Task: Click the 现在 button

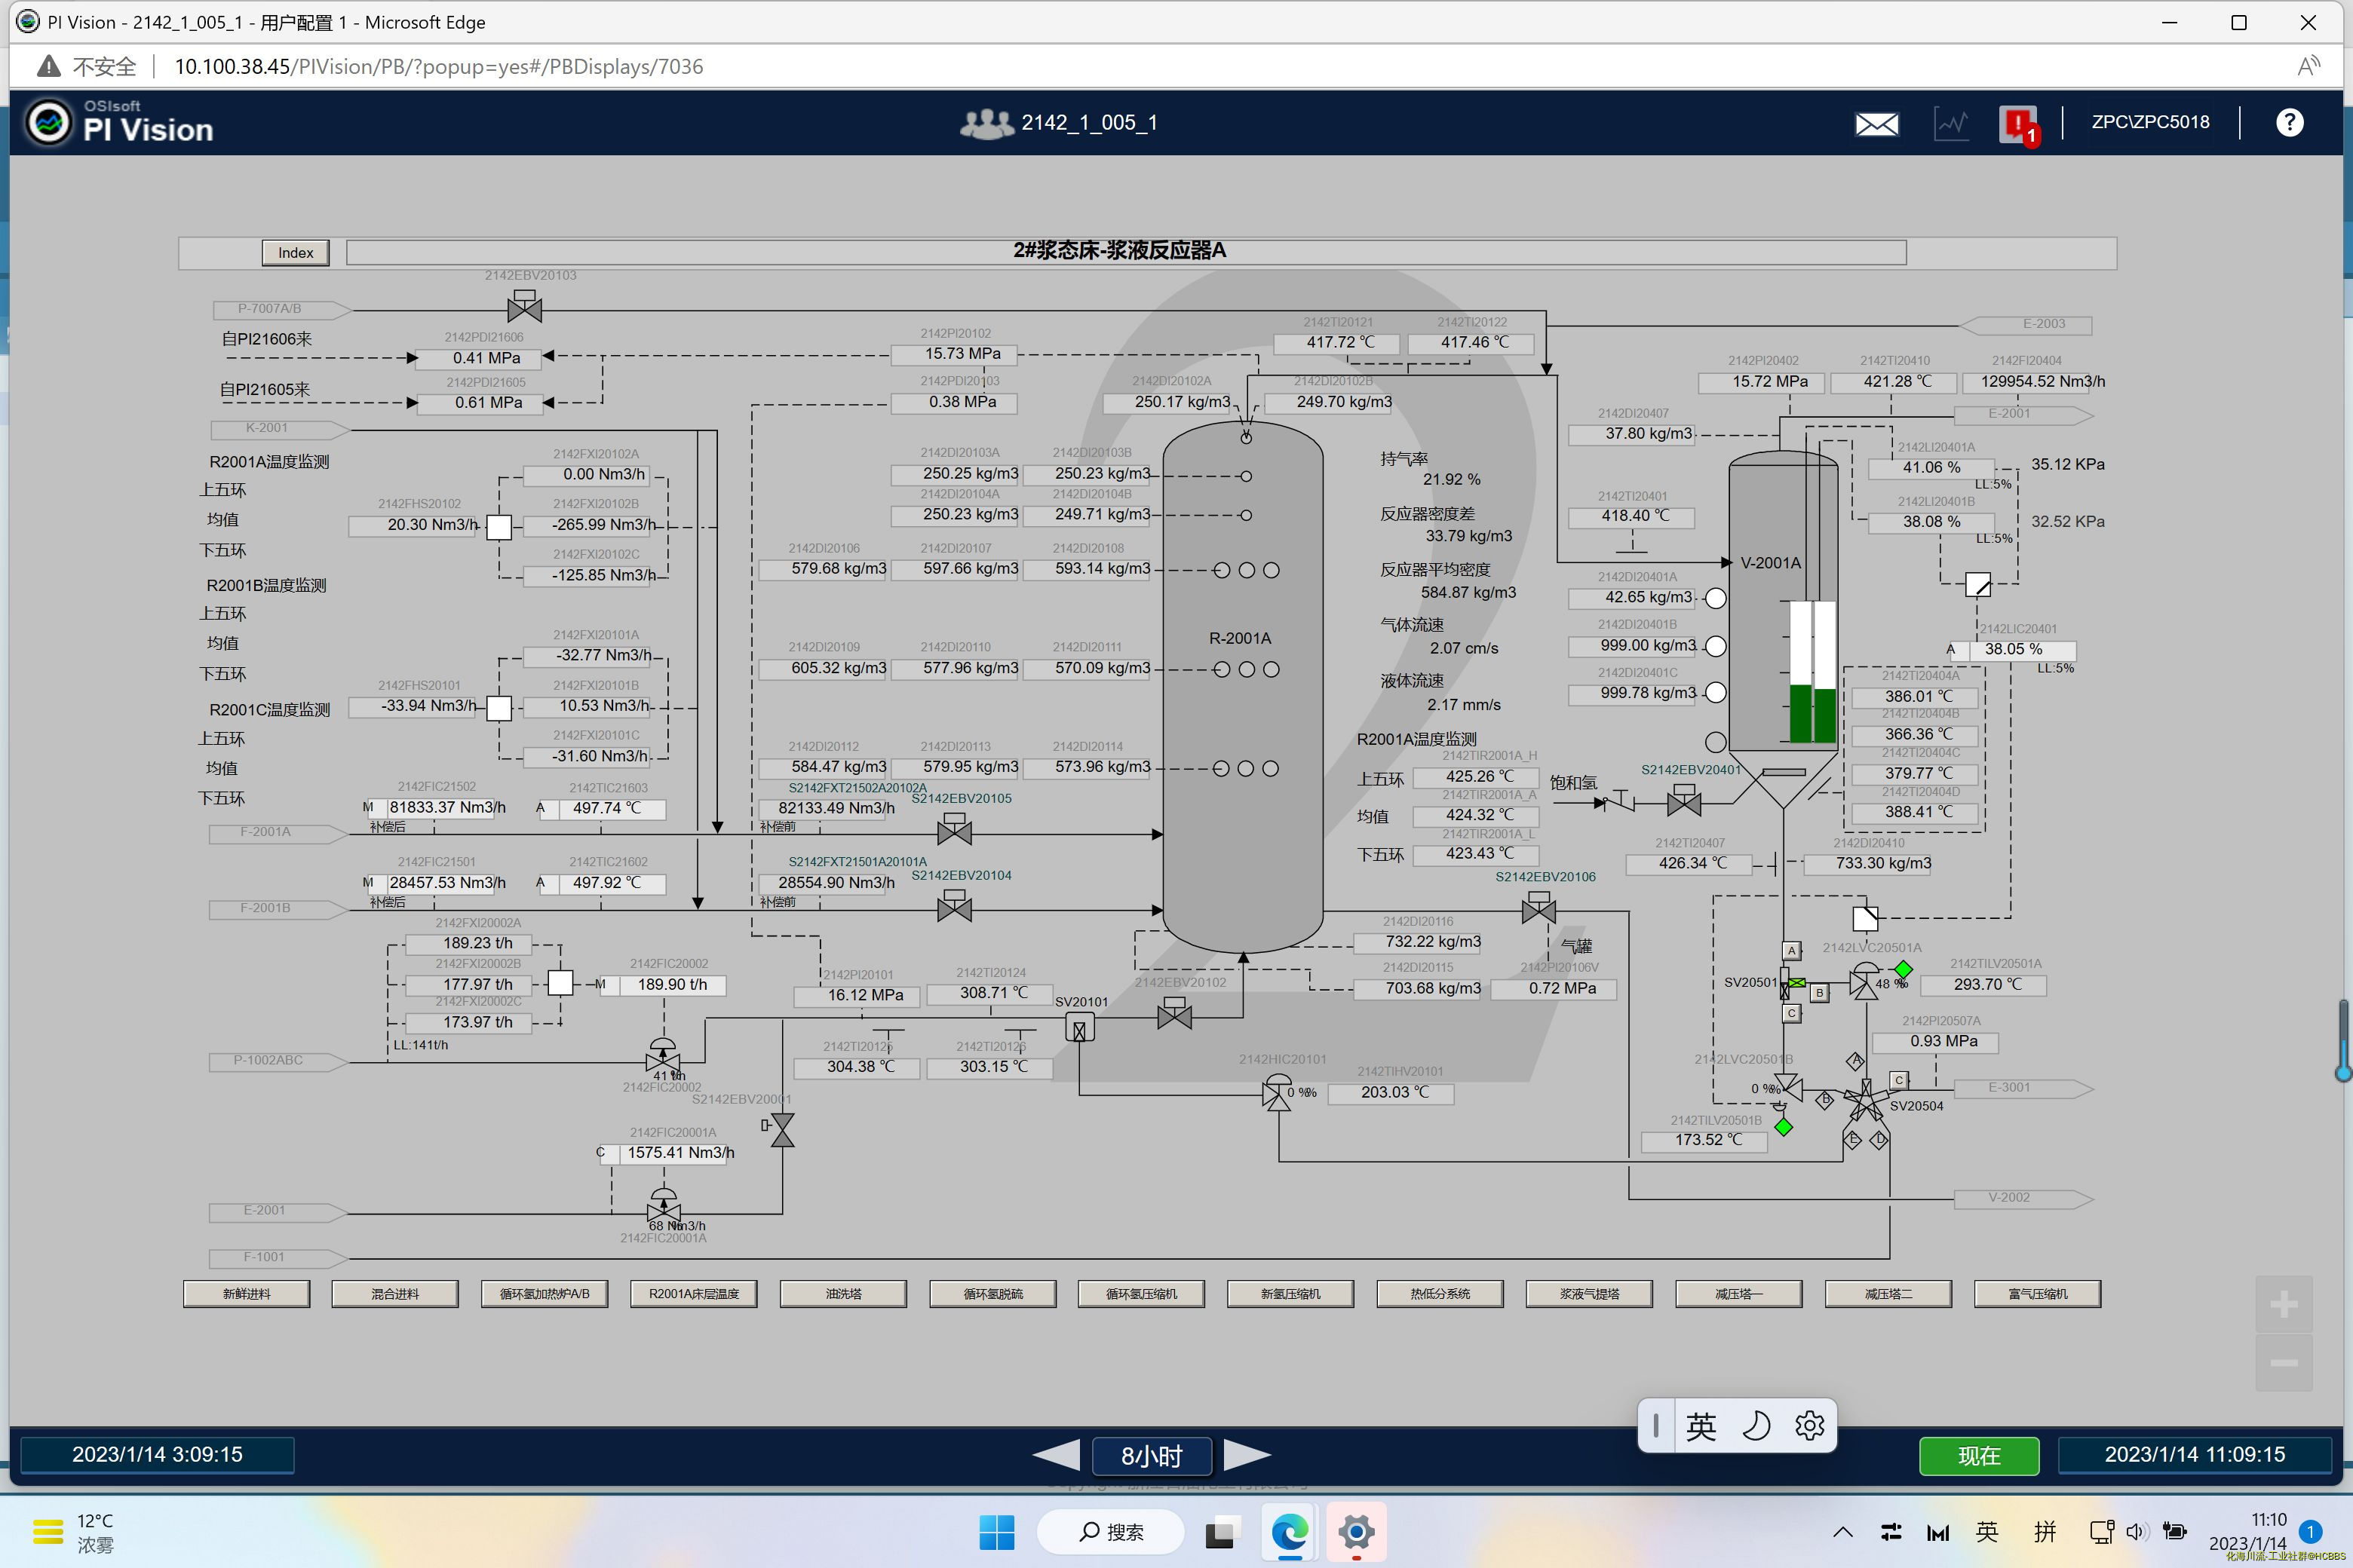Action: click(x=1979, y=1456)
